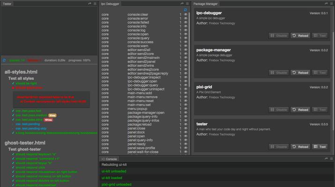Click the 'Test all styles' suite title

[x=21, y=79]
